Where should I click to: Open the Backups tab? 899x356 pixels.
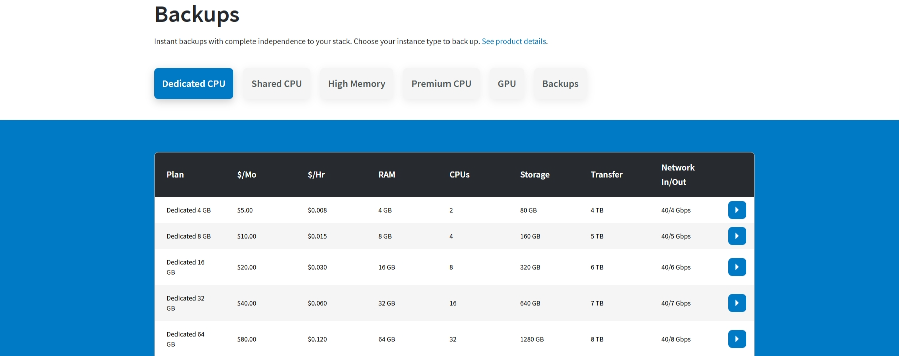point(560,84)
